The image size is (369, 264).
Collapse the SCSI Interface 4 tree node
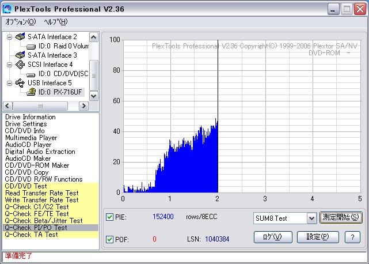pyautogui.click(x=10, y=65)
